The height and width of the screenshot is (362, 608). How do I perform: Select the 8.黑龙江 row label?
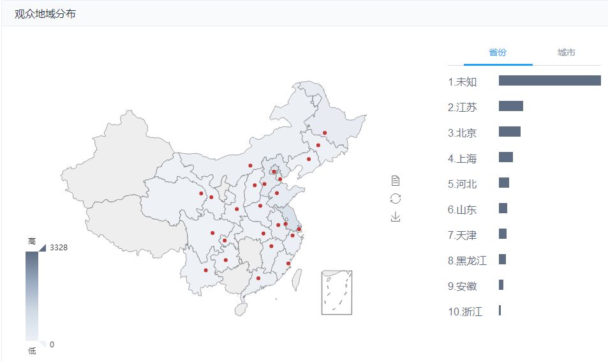tap(467, 260)
